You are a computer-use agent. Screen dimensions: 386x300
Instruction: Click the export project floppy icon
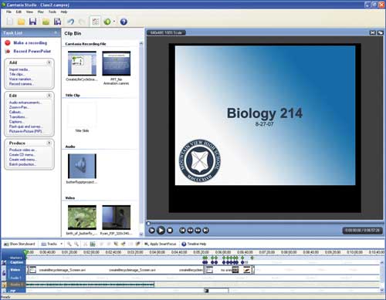tap(57, 22)
